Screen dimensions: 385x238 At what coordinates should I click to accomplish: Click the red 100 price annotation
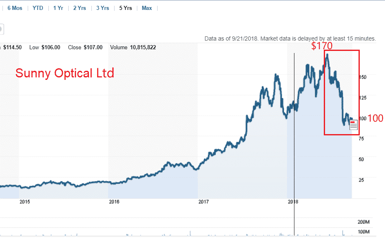375,118
